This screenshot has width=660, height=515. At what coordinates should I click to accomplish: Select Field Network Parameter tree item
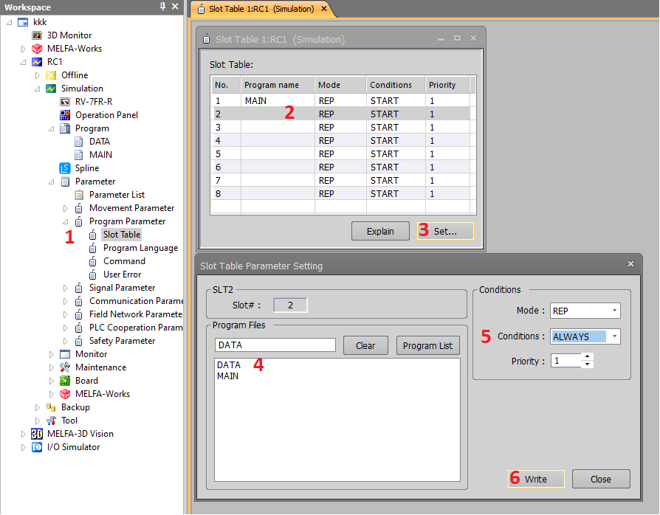(136, 315)
